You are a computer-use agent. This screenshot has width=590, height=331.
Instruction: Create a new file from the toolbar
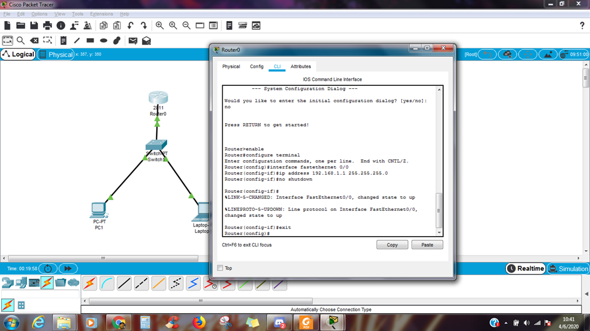7,25
